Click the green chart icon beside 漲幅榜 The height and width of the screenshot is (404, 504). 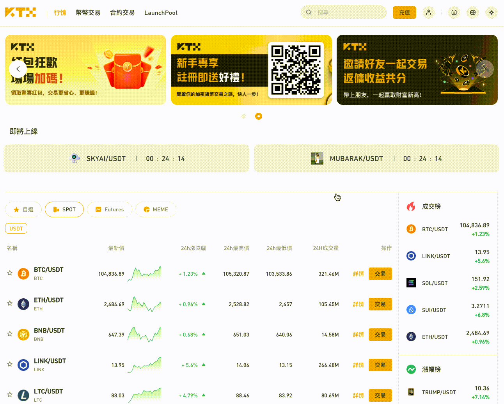411,369
